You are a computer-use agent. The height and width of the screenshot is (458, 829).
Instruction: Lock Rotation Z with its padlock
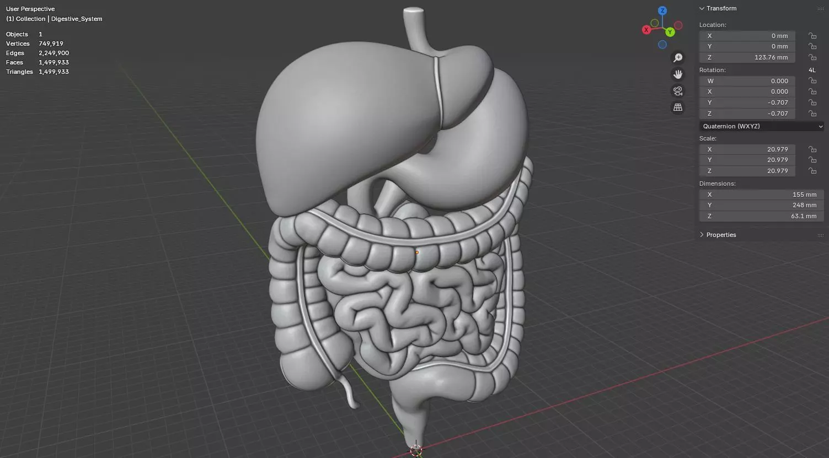812,114
